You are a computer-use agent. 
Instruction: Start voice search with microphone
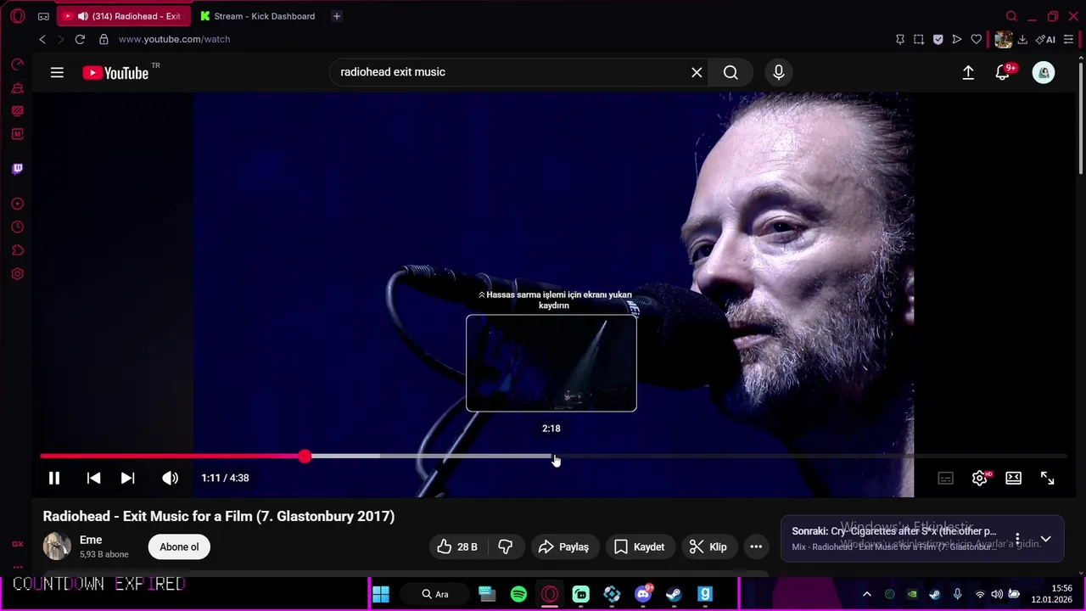[x=779, y=73]
